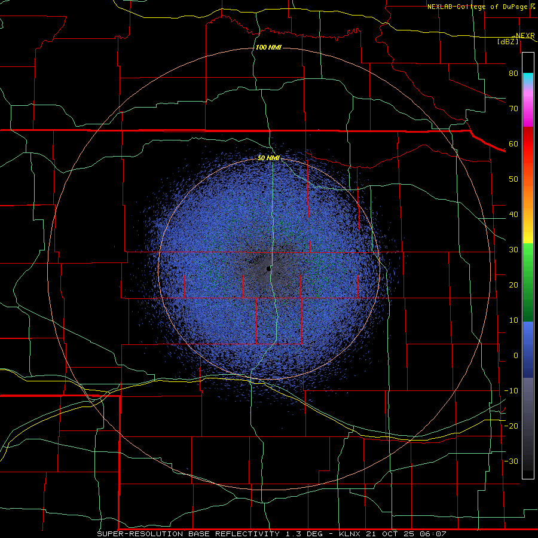
Task: Click the cyan top segment of the color bar
Action: coord(528,79)
